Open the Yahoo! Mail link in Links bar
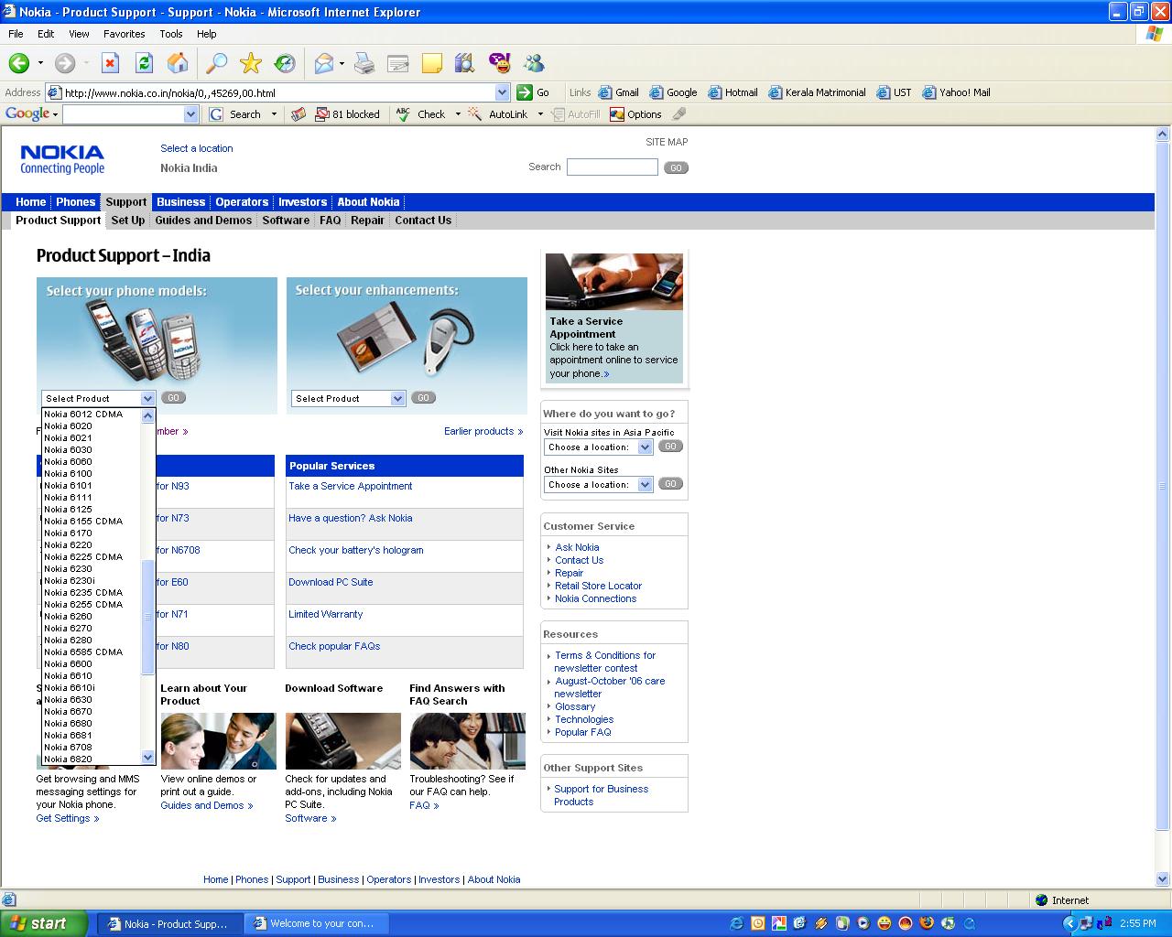This screenshot has width=1172, height=937. click(x=957, y=92)
